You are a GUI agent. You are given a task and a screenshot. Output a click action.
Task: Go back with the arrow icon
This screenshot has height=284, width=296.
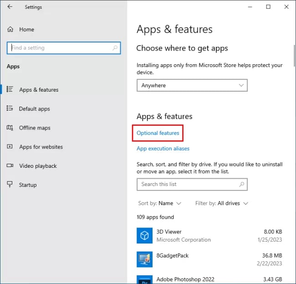(x=10, y=7)
